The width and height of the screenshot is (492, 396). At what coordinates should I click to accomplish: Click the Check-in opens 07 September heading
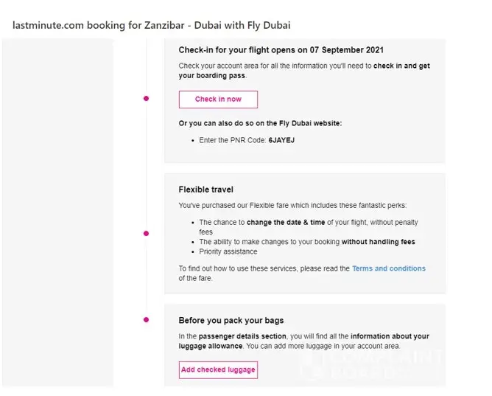point(281,50)
